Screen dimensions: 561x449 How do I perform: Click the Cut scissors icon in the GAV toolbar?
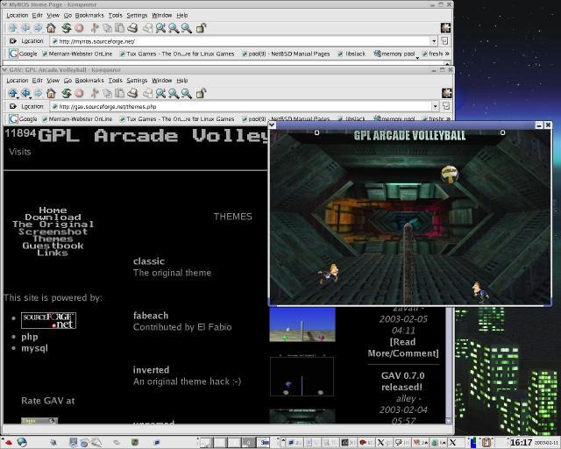(x=95, y=94)
